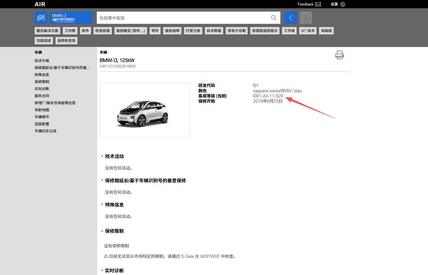
Task: Click the warning triangle icon in 保修限制
Action: click(106, 256)
